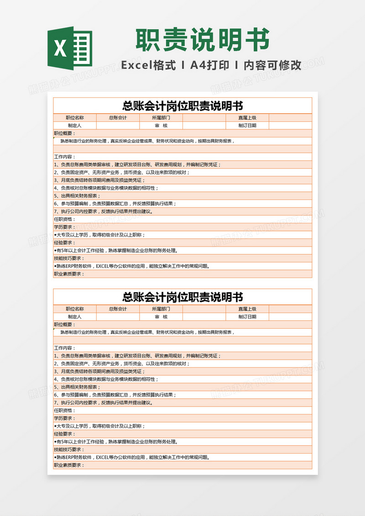Select row 5、出具相关财务报表 in the first form

coord(182,196)
